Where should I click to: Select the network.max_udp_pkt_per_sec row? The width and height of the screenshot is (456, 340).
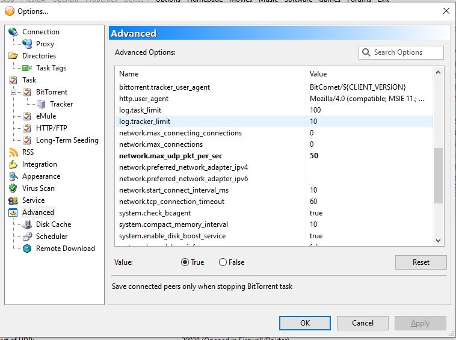(x=274, y=156)
